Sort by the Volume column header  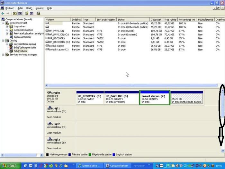coord(58,20)
